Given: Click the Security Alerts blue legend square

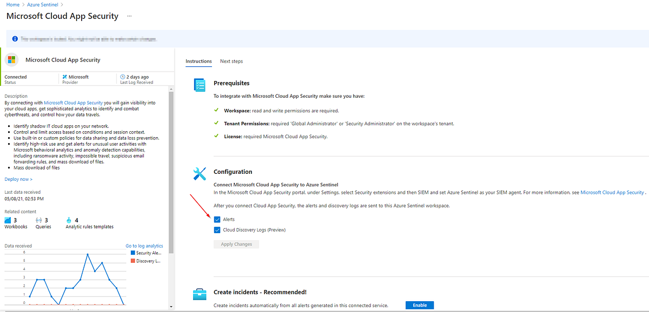Looking at the screenshot, I should (133, 253).
